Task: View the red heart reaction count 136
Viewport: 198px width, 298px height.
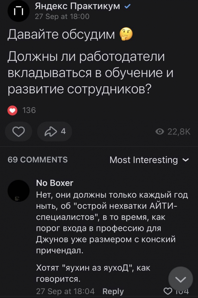Action: point(22,110)
